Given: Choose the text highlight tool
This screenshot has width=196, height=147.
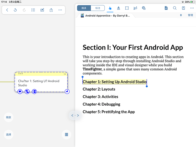Looking at the screenshot, I should (119, 8).
